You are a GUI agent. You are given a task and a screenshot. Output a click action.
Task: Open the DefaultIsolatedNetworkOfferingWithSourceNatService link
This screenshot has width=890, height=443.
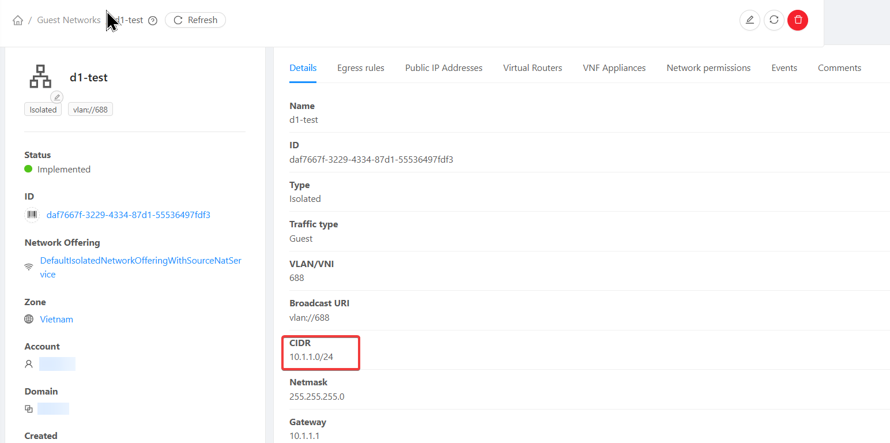140,261
